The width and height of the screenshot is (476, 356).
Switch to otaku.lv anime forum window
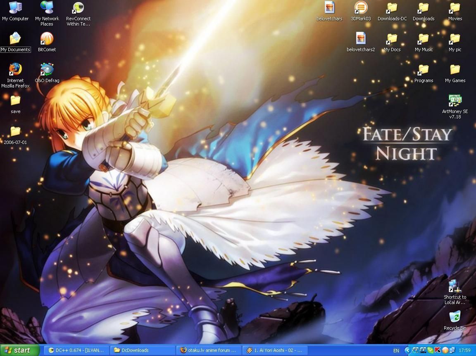pyautogui.click(x=209, y=350)
